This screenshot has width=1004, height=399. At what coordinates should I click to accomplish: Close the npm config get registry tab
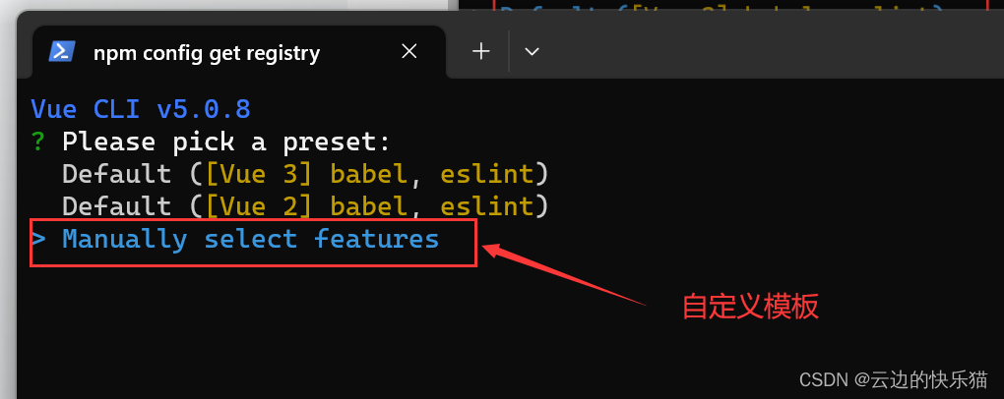pos(409,52)
